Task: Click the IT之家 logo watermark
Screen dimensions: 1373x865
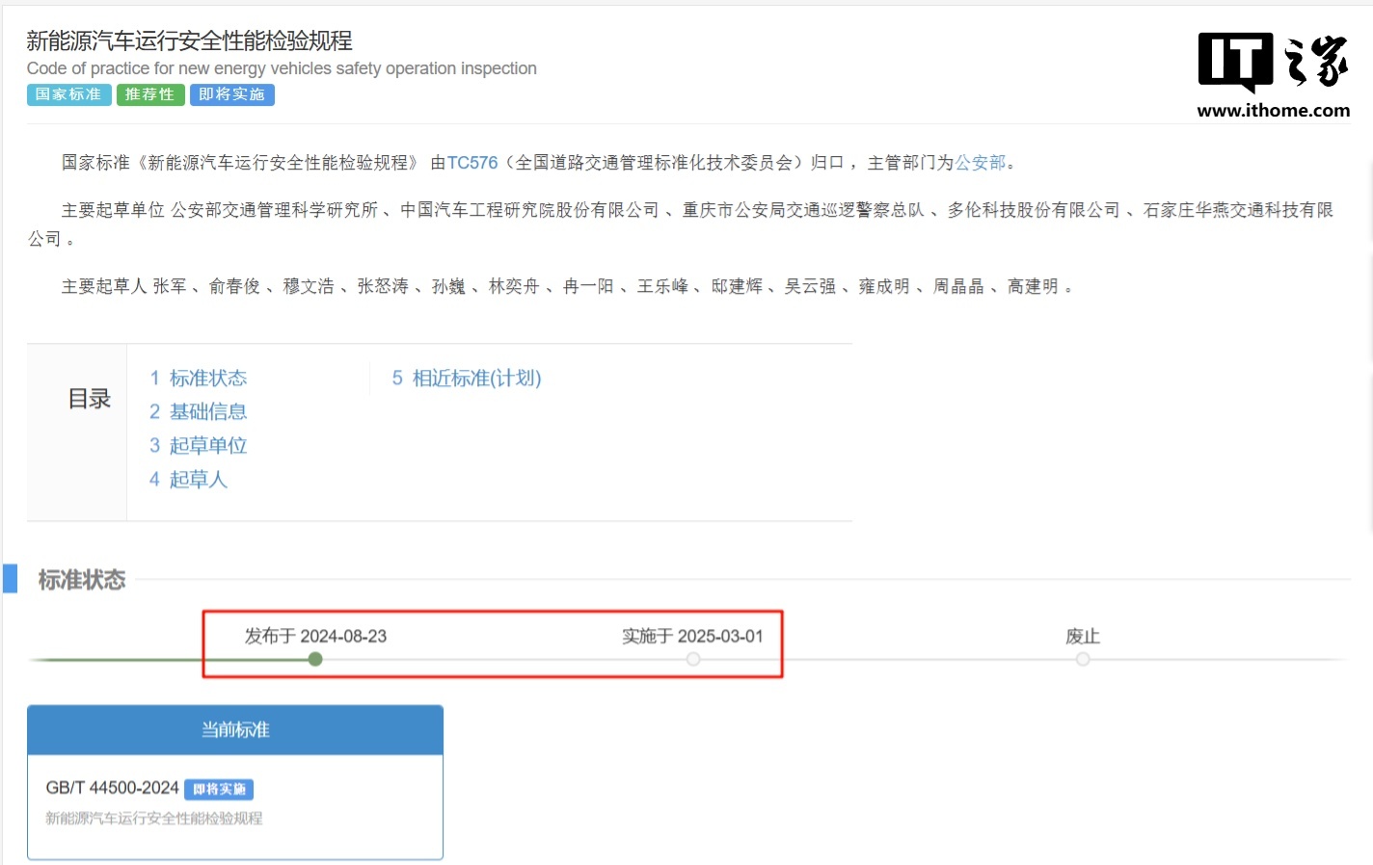Action: pyautogui.click(x=1273, y=61)
